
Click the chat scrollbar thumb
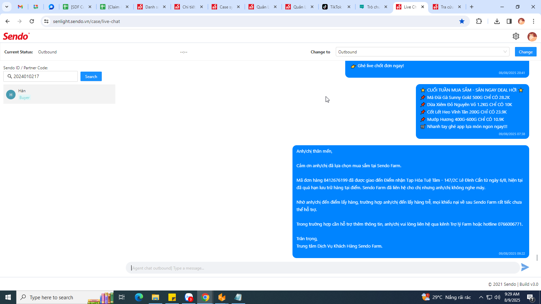[x=537, y=258]
